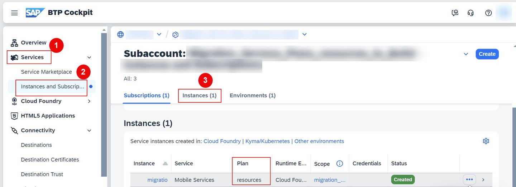Image resolution: width=516 pixels, height=187 pixels.
Task: Follow the Kyma/Kubernetes link
Action: click(268, 141)
